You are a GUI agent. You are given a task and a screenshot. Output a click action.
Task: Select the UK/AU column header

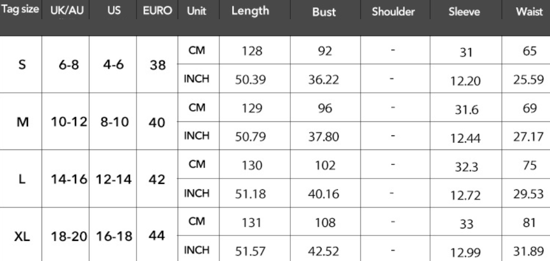67,10
